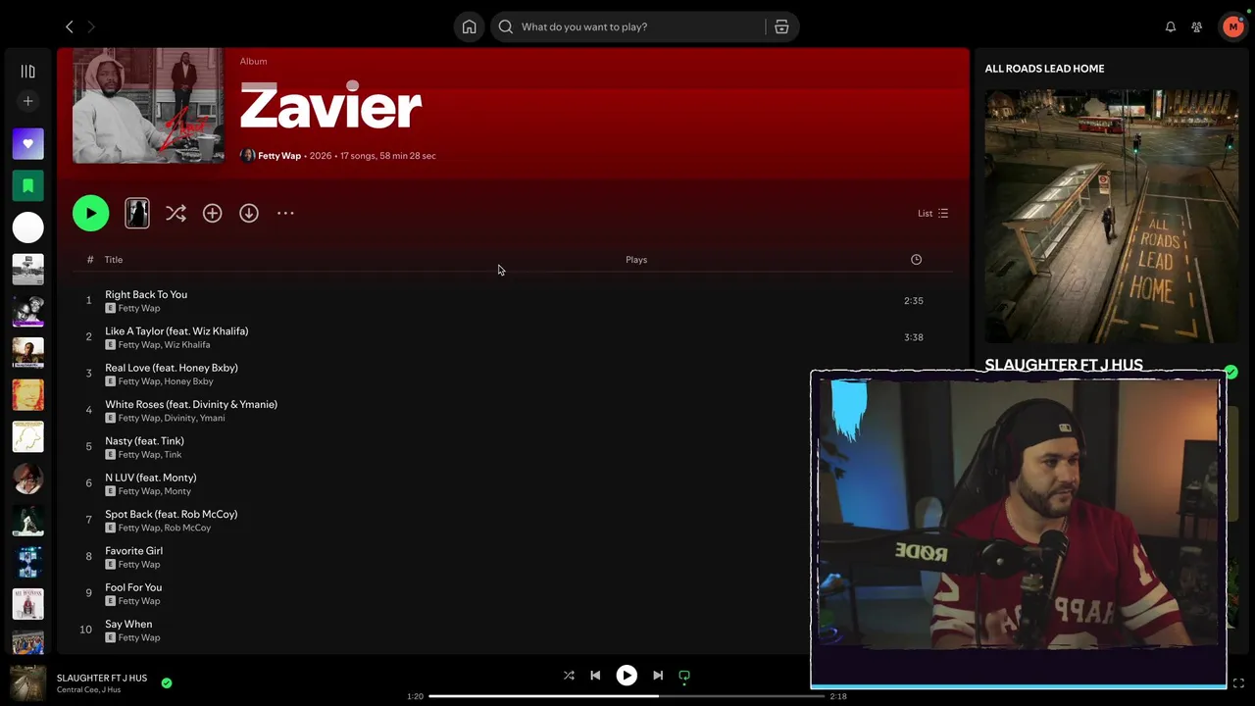Select the track Real Love (feat. Honey Bxby)
This screenshot has height=706, width=1255.
coord(172,368)
